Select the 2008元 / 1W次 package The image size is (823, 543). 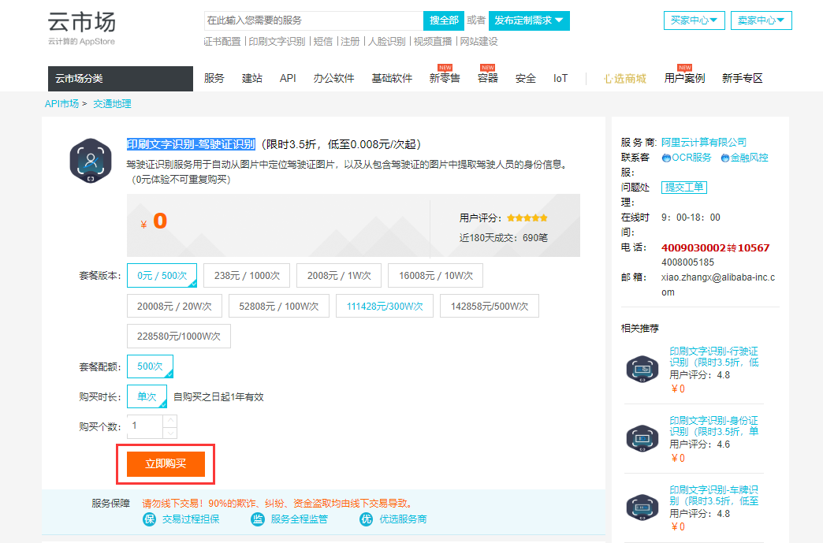[x=339, y=275]
